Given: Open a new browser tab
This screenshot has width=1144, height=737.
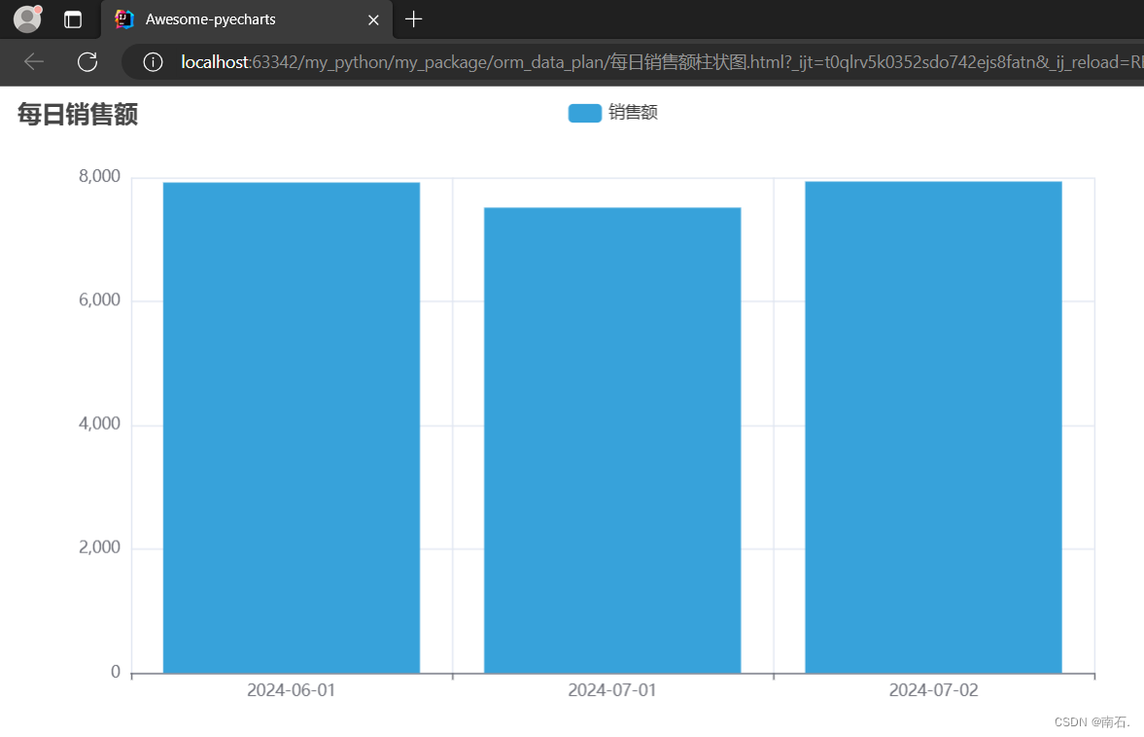Looking at the screenshot, I should pos(414,19).
